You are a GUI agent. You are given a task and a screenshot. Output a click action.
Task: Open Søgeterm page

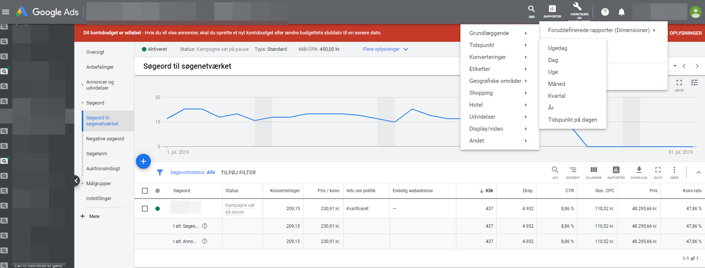[x=97, y=154]
